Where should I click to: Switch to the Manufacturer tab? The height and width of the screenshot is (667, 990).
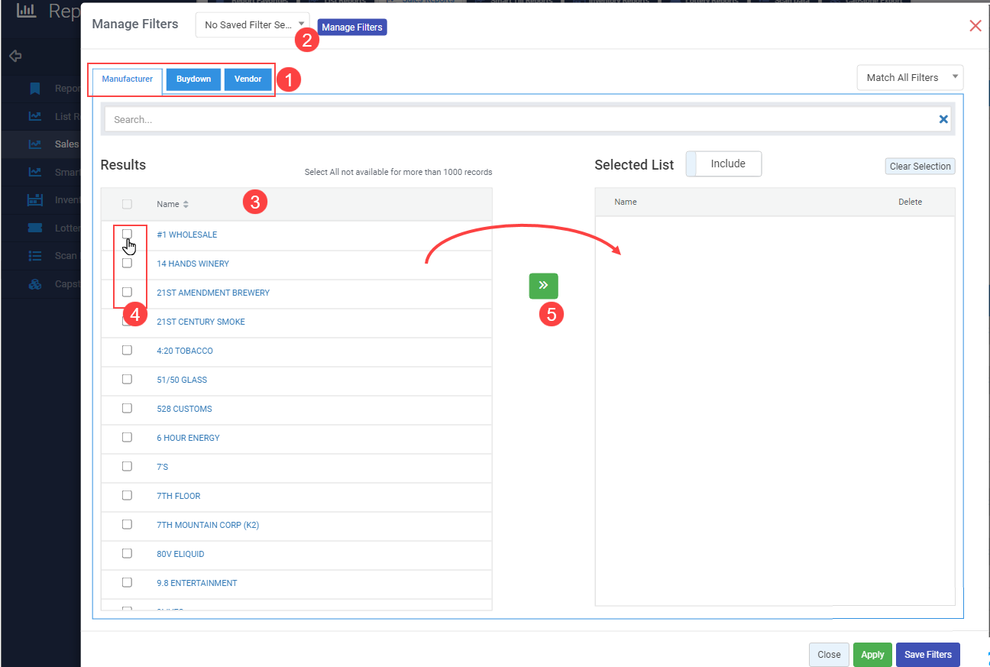coord(128,79)
